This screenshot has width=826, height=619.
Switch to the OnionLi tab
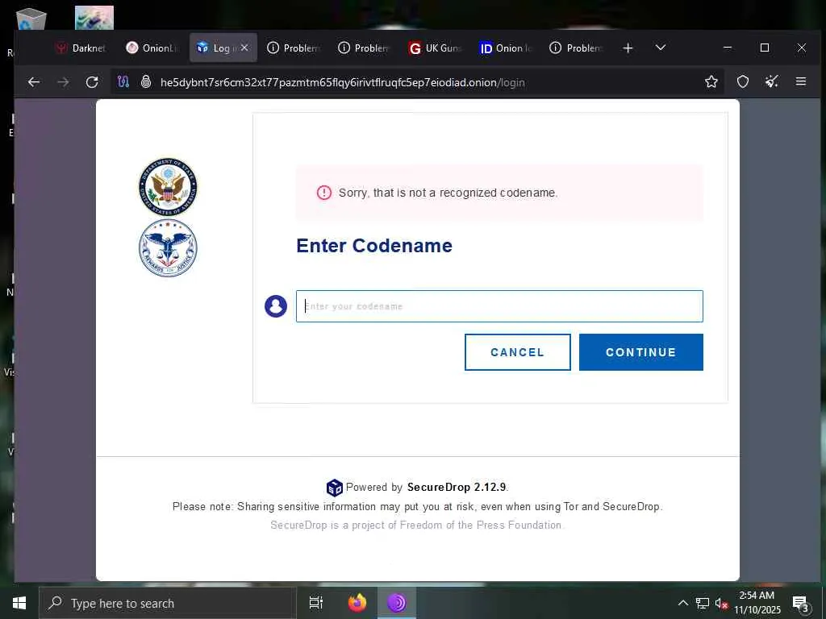point(152,48)
